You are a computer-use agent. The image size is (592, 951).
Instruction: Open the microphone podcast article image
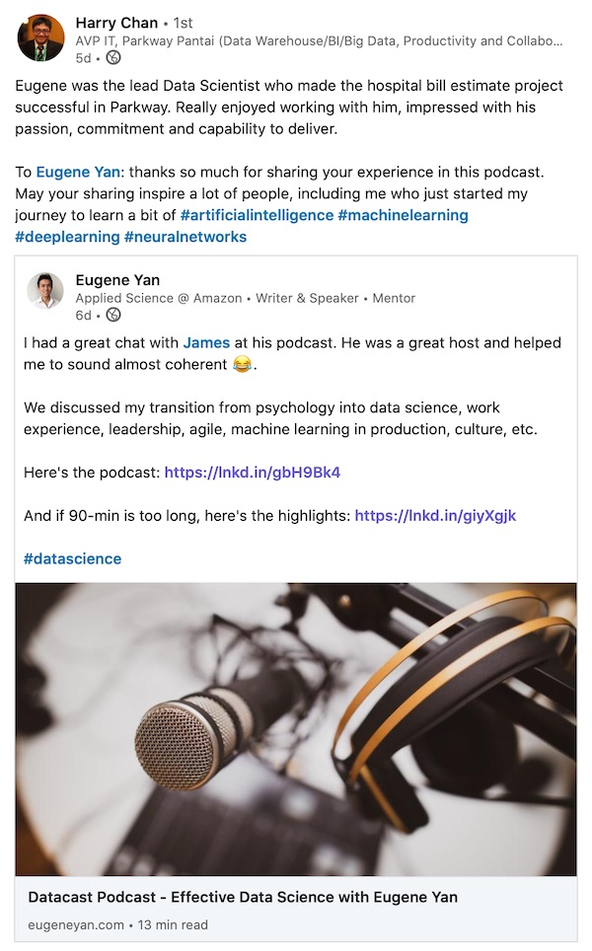click(x=296, y=729)
